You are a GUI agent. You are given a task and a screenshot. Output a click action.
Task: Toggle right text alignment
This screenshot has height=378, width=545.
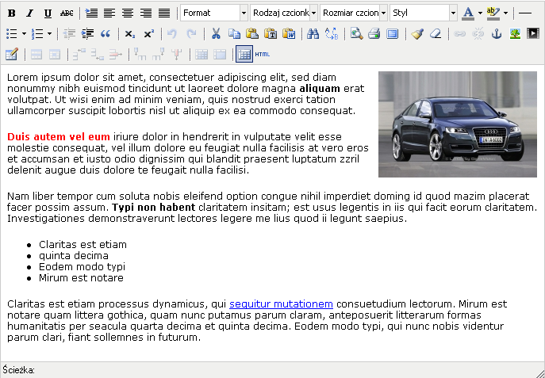[x=146, y=13]
